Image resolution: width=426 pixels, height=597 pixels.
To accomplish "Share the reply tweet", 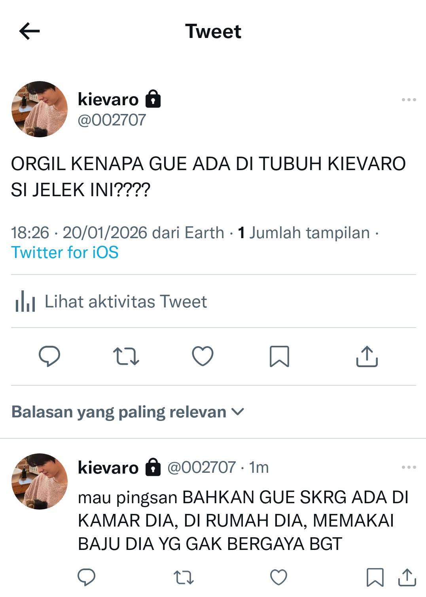I will click(x=407, y=577).
